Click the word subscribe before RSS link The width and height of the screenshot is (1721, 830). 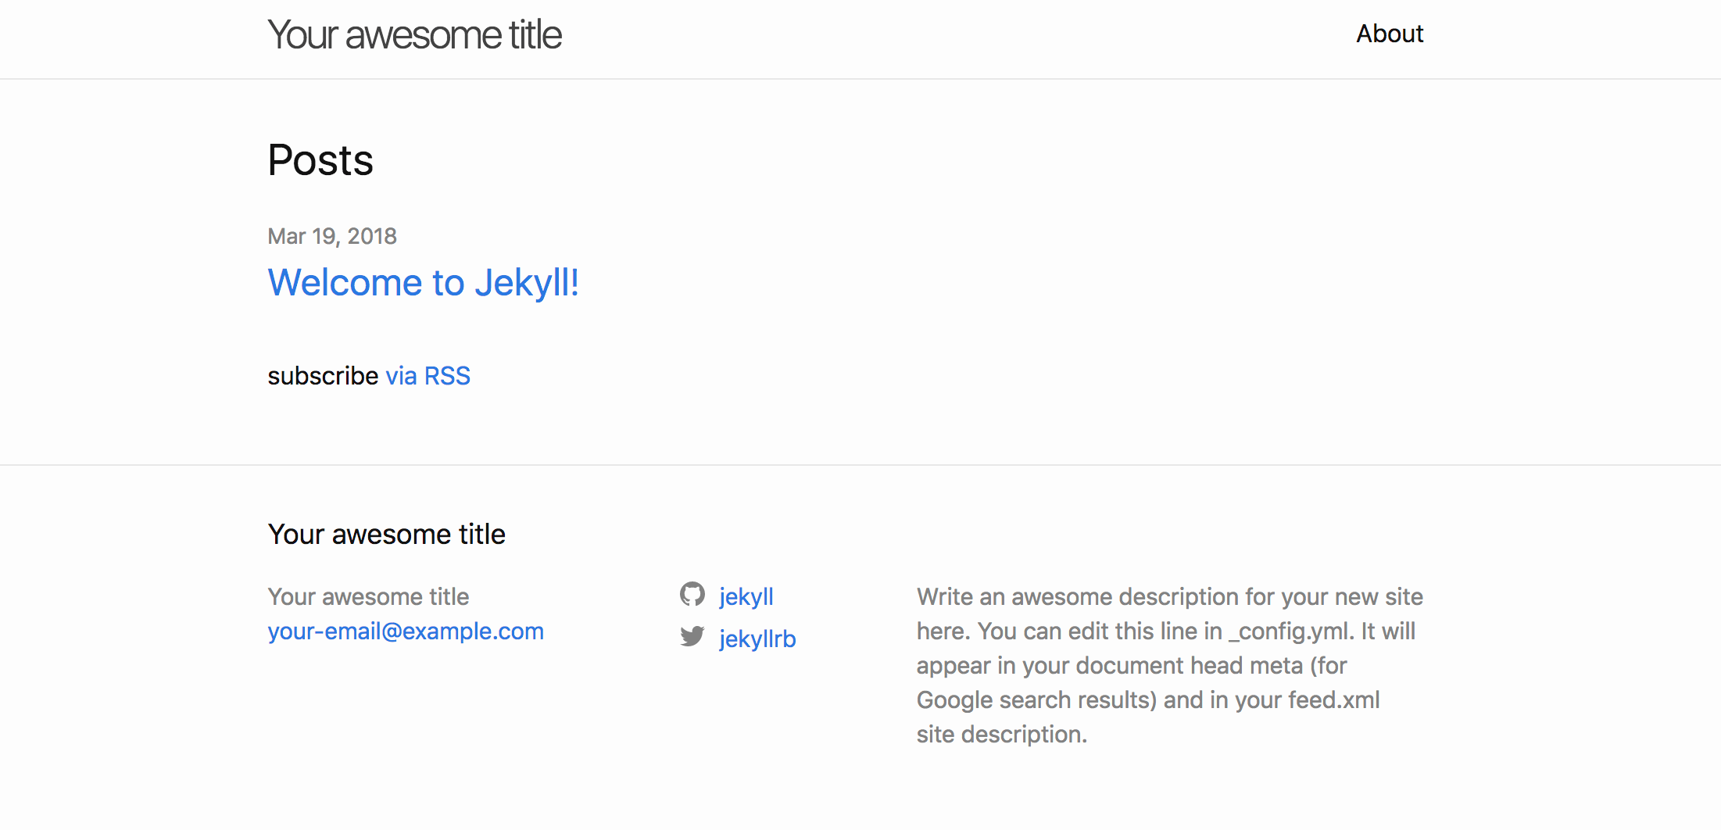[323, 376]
